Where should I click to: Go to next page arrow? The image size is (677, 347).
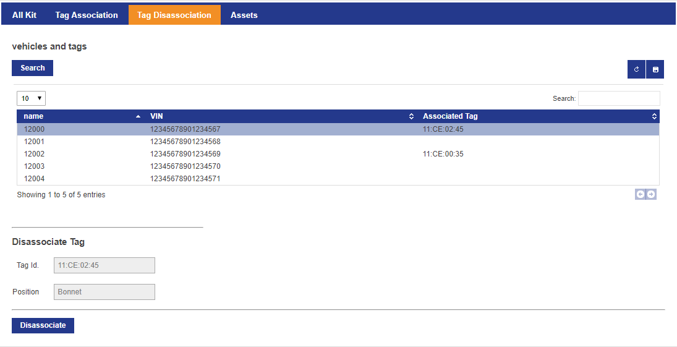651,194
